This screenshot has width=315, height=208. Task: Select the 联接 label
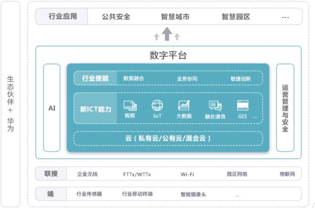click(51, 174)
